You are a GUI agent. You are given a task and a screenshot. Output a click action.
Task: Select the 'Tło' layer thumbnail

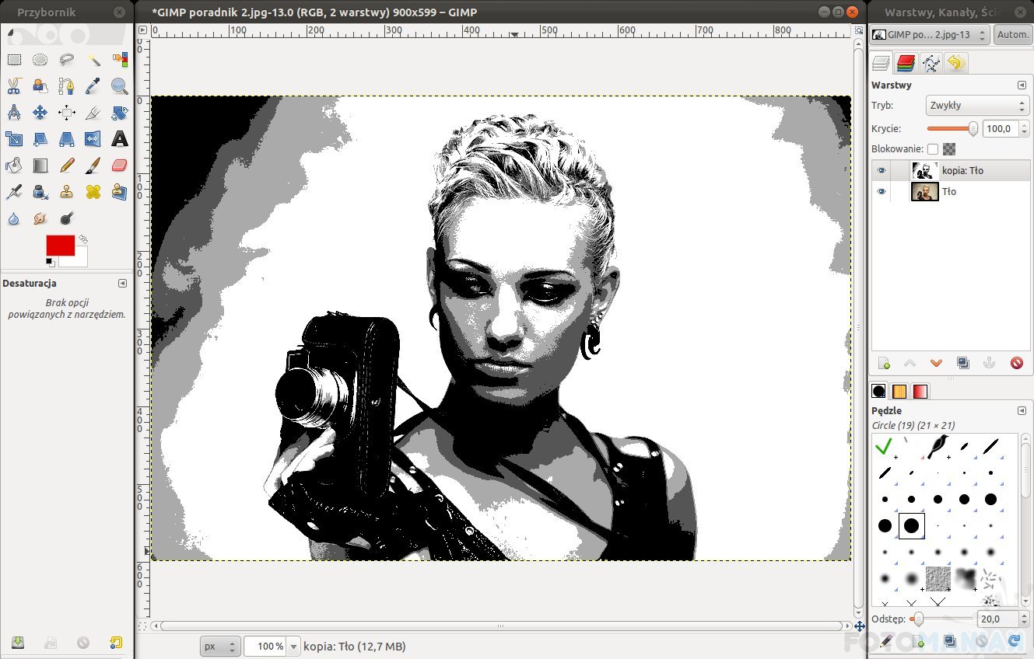[924, 192]
